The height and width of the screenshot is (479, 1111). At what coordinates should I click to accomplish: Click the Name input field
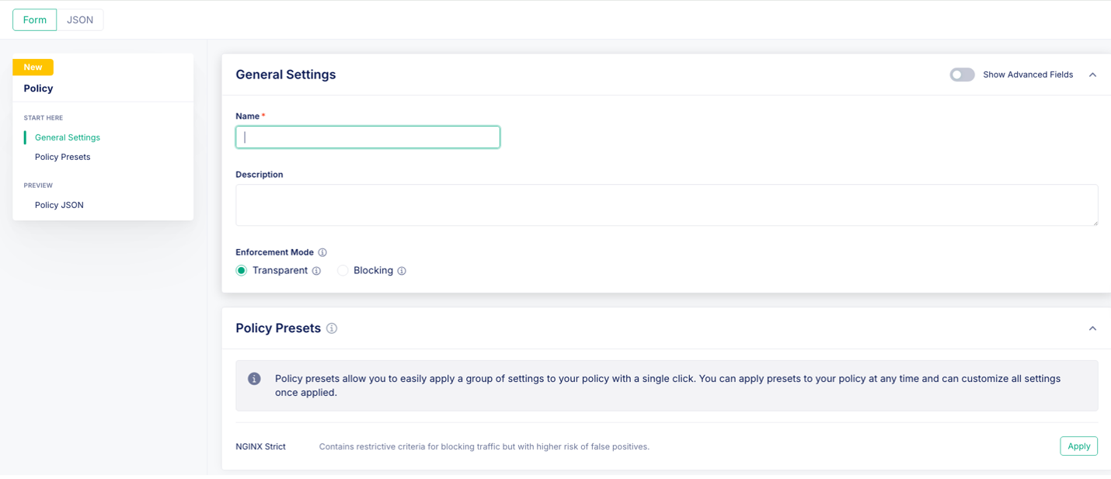pos(367,137)
